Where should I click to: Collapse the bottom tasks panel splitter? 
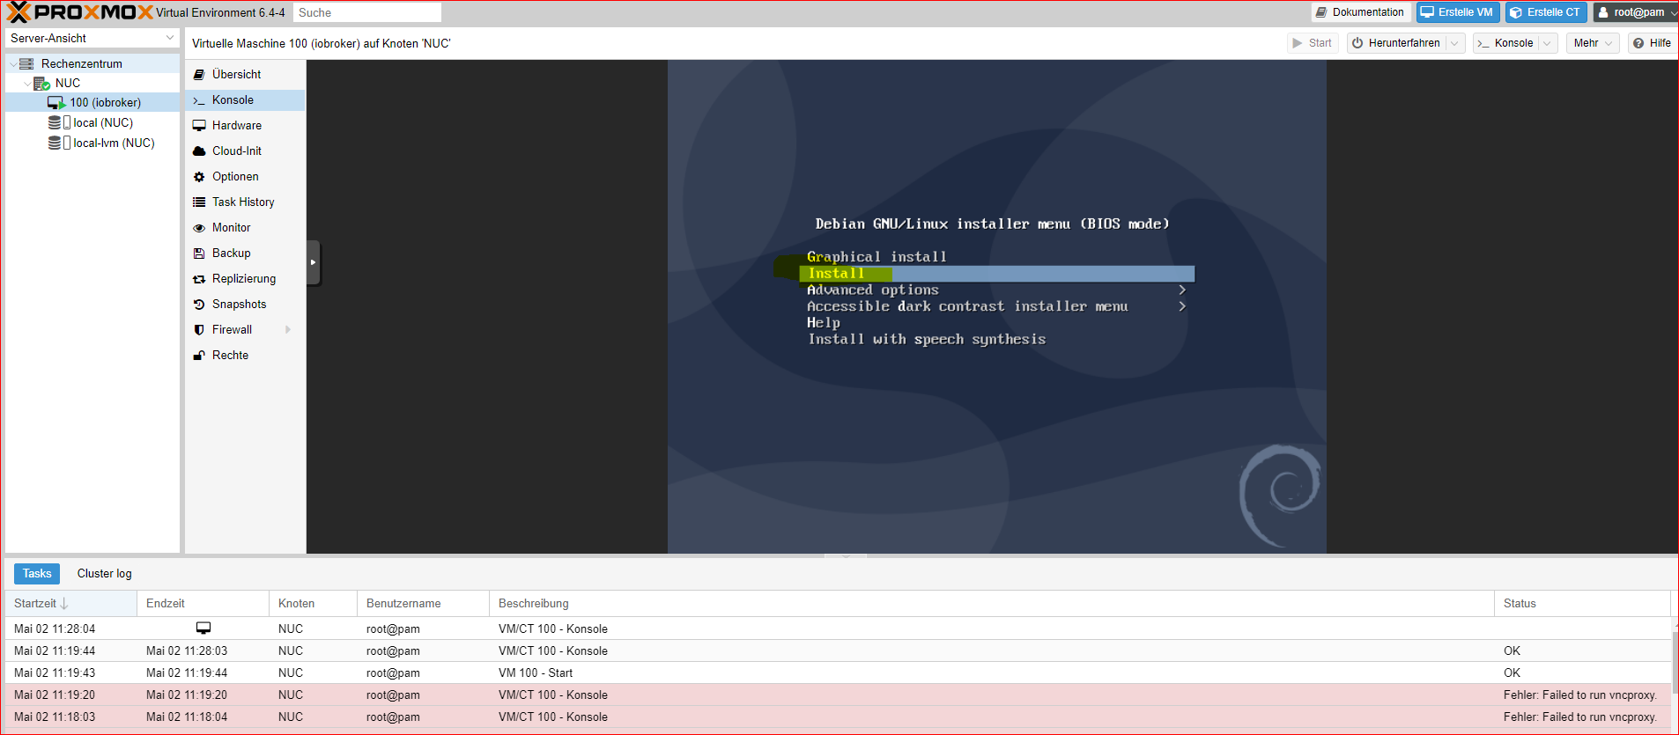[x=846, y=556]
